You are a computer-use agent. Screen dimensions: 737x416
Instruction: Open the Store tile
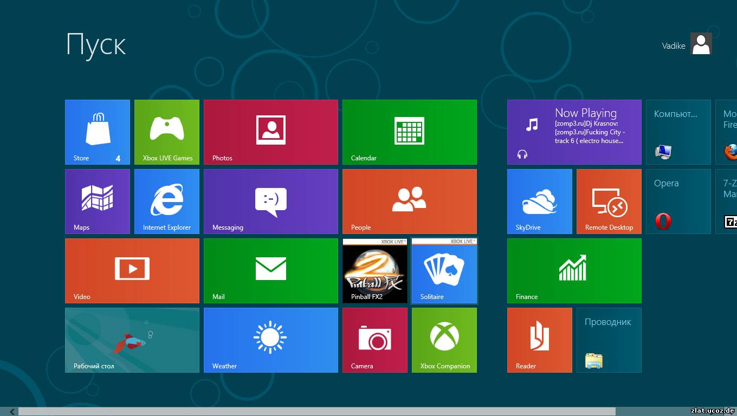click(98, 132)
